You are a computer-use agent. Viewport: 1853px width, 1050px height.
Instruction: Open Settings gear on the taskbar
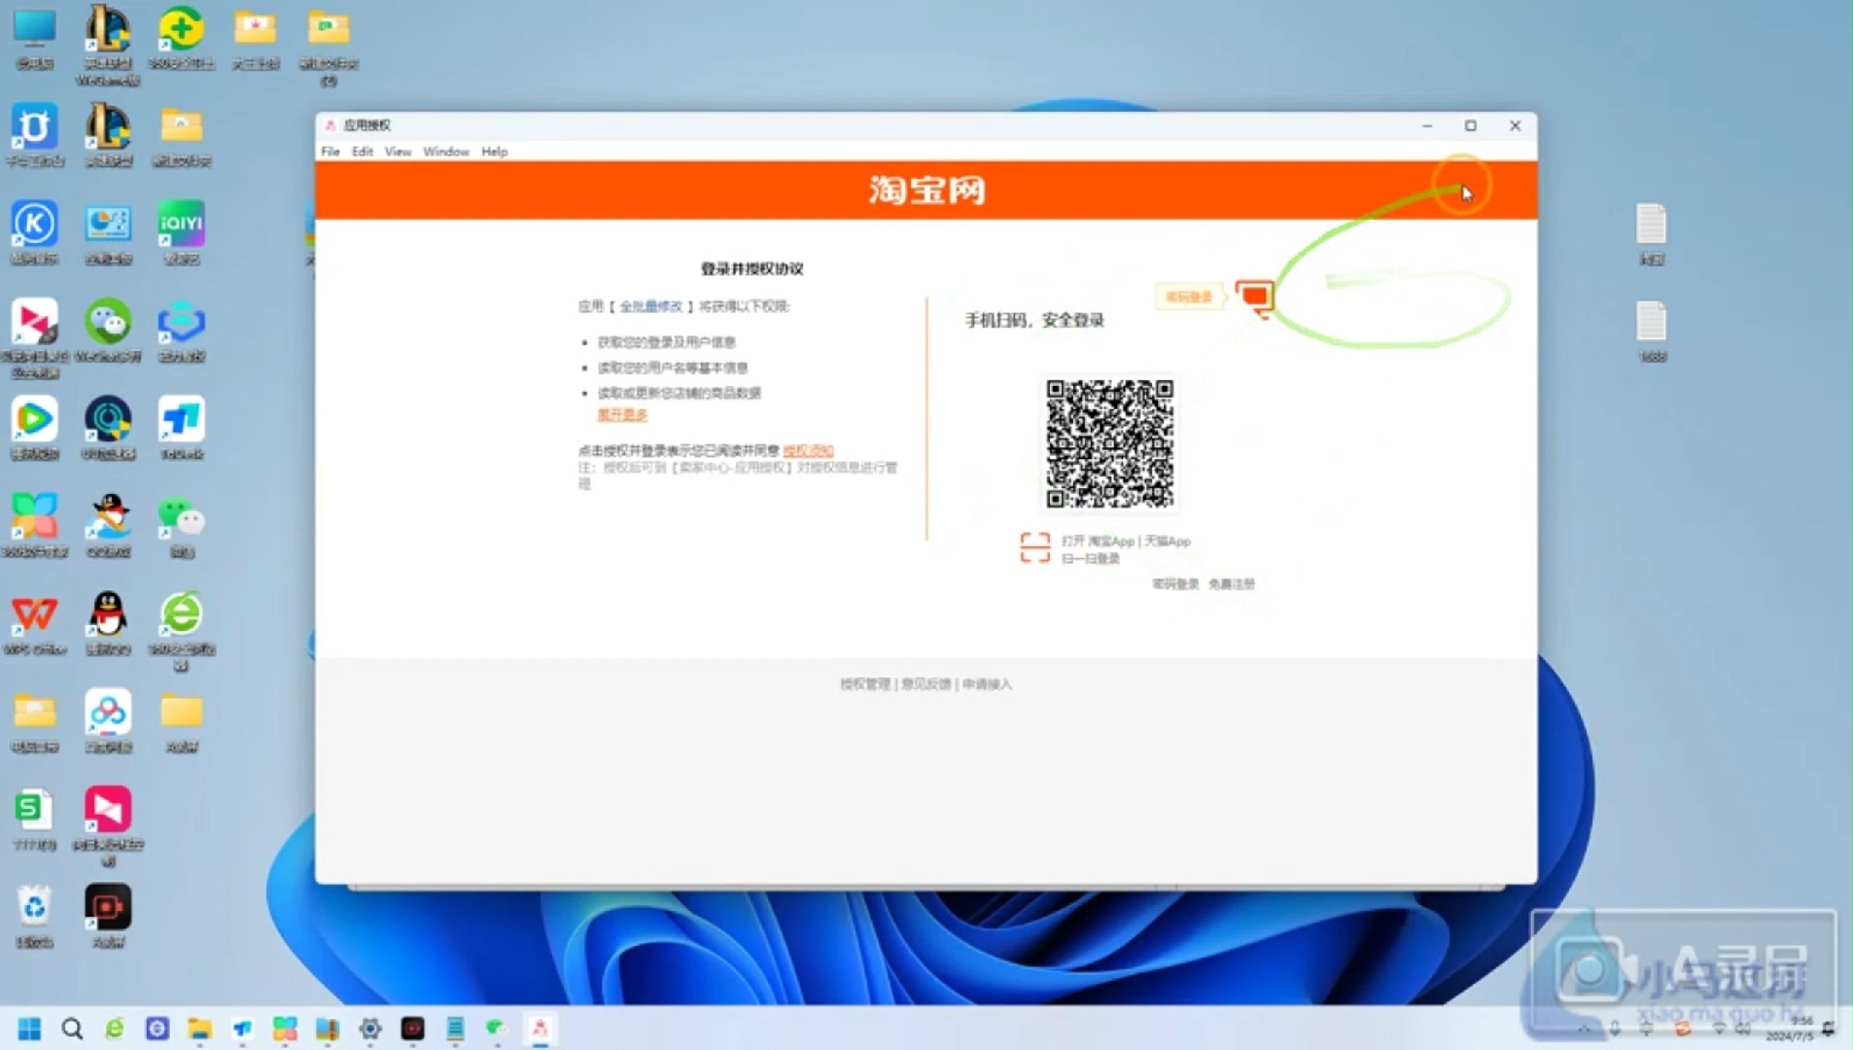(370, 1029)
